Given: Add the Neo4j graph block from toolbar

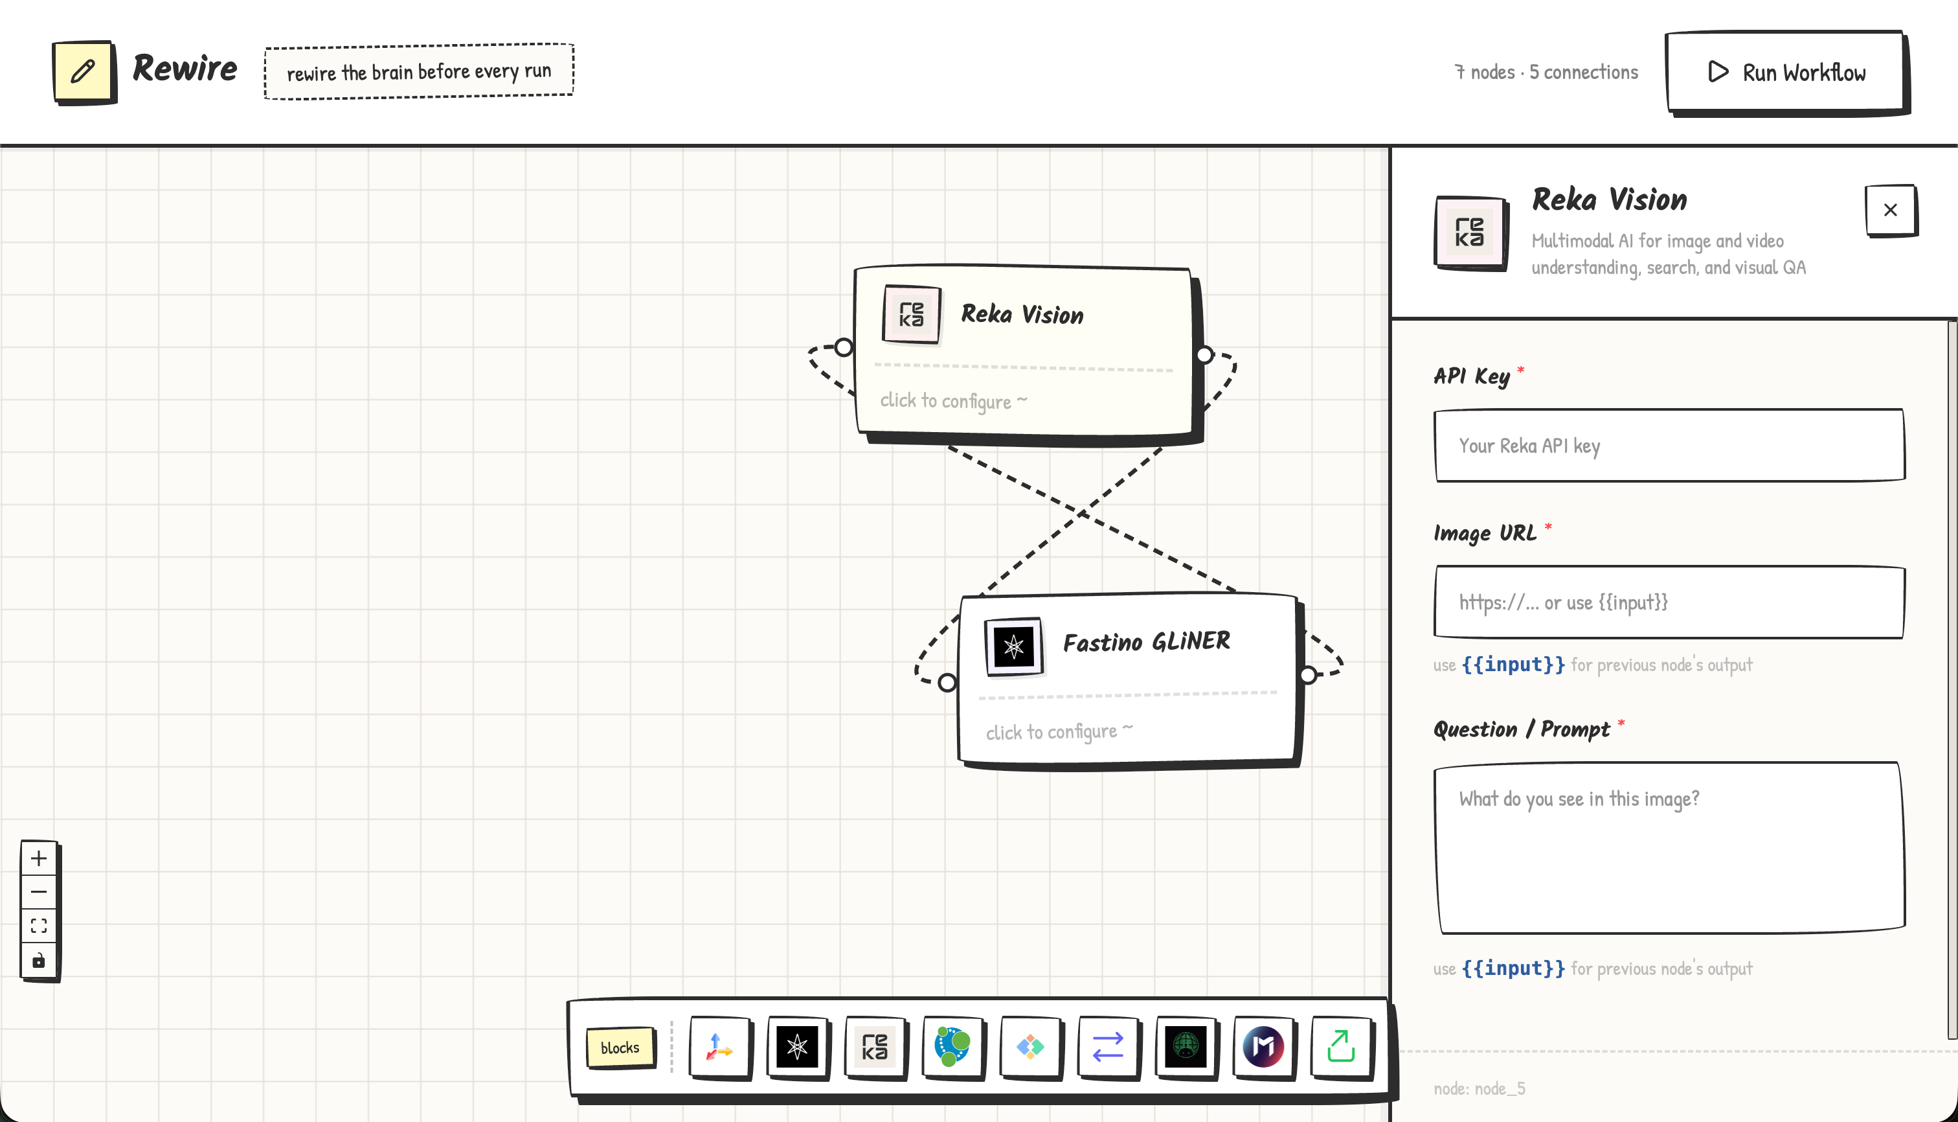Looking at the screenshot, I should (953, 1046).
